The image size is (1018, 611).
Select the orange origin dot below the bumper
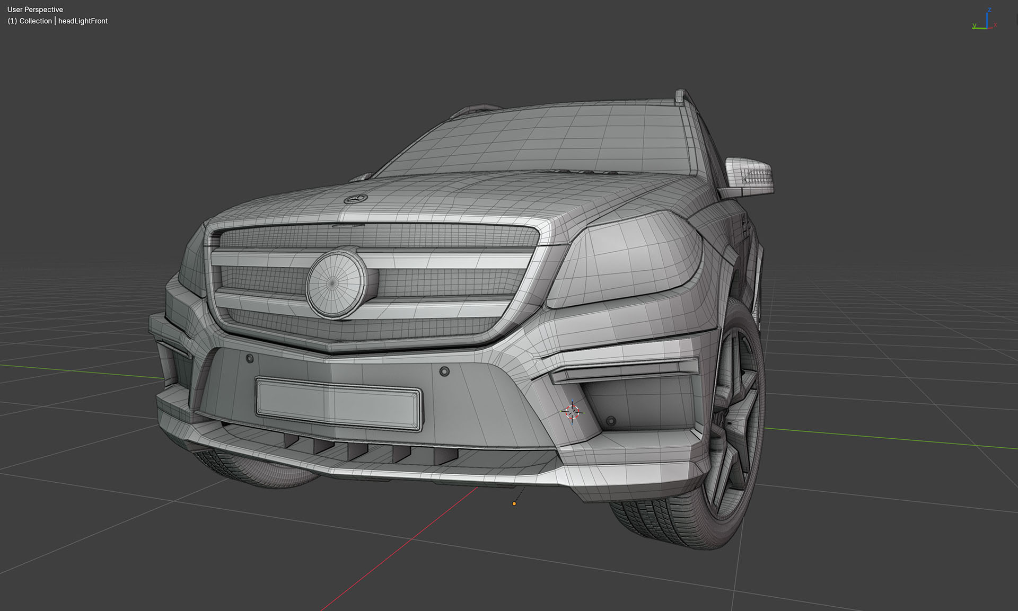(x=514, y=503)
